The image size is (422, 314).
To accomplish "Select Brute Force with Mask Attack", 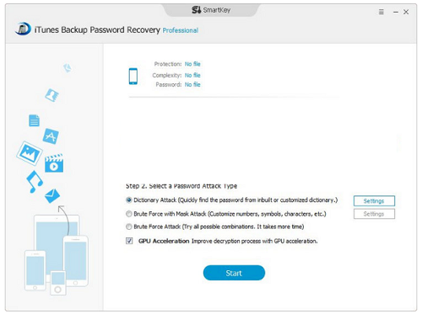I will (129, 214).
